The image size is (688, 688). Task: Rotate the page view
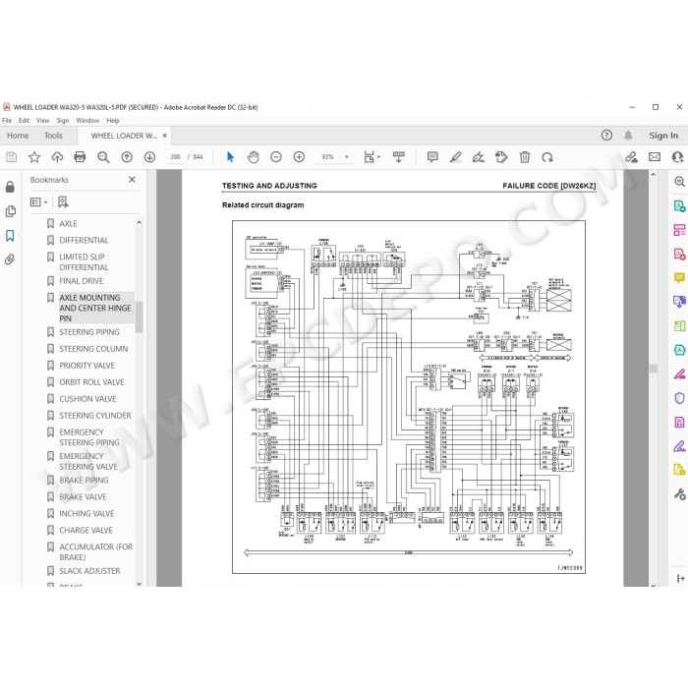click(547, 156)
